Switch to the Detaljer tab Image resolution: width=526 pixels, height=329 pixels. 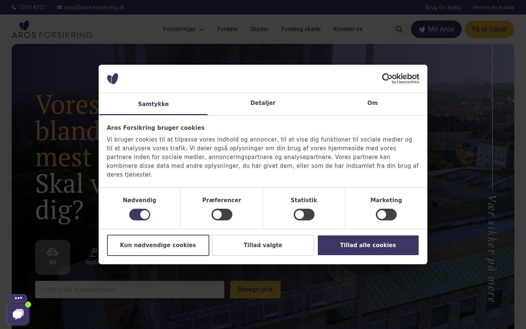click(263, 103)
